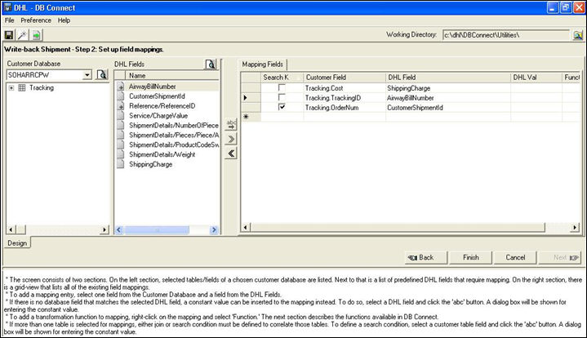Select the ShipmentDetails/ProductCodeSw DHL field
587x338 pixels.
coord(174,145)
